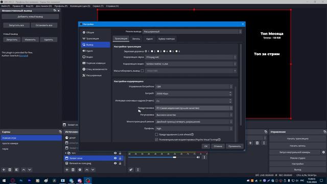The width and height of the screenshot is (327, 184).
Task: Open mixer channel three-dot options menu
Action: point(204,157)
